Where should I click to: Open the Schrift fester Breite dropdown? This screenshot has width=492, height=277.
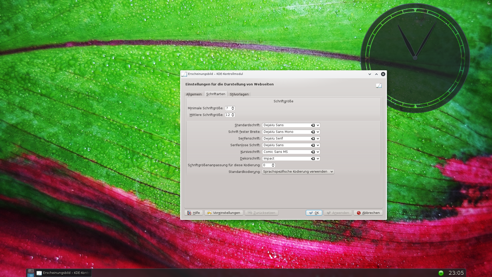318,132
